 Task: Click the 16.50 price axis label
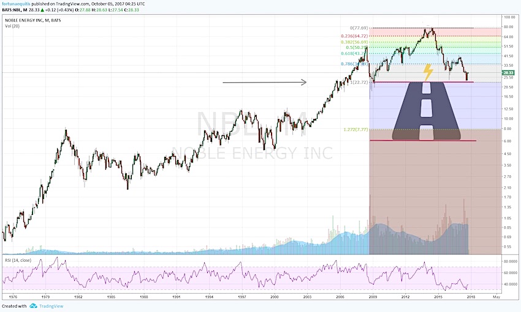[x=508, y=97]
